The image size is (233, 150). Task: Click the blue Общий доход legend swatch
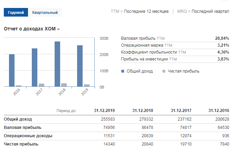point(123,71)
